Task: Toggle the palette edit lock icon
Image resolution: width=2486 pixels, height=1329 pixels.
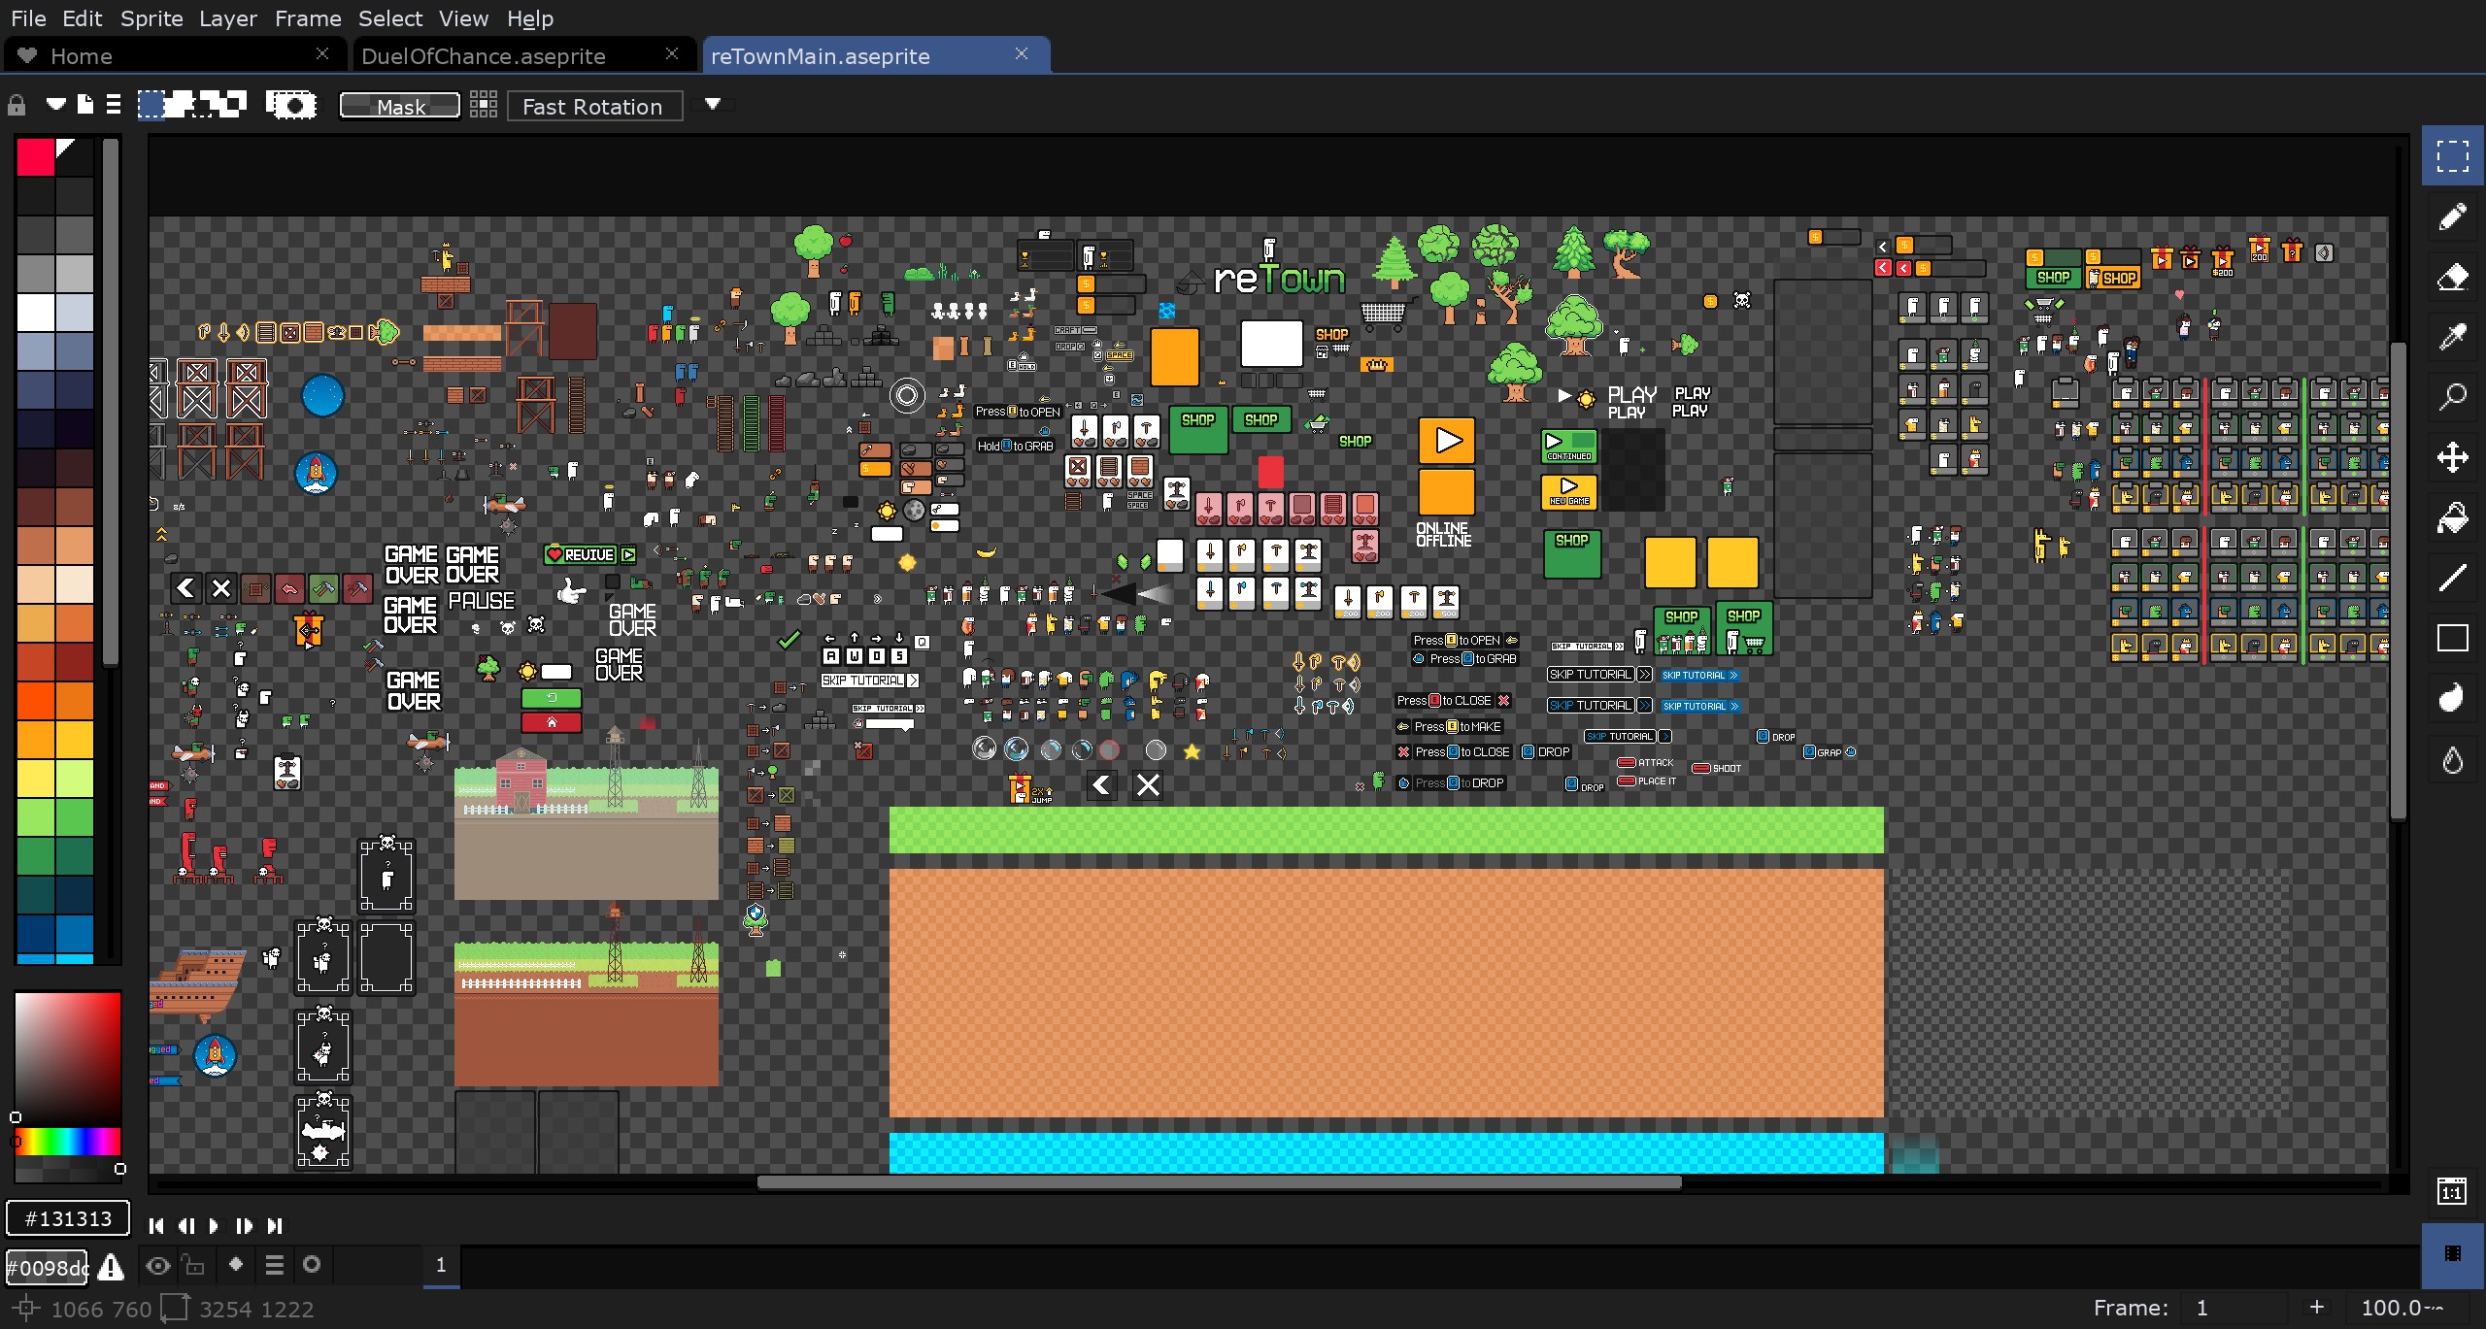Action: pos(17,105)
